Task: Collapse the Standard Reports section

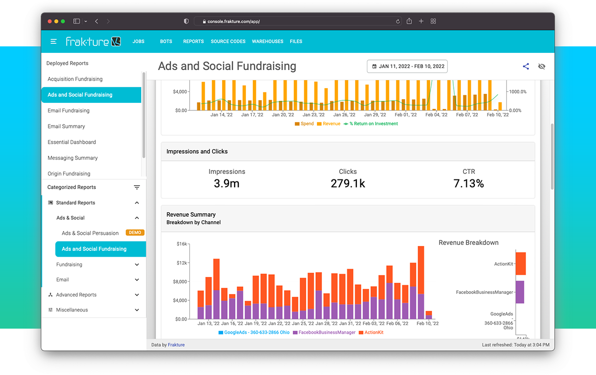Action: [137, 203]
